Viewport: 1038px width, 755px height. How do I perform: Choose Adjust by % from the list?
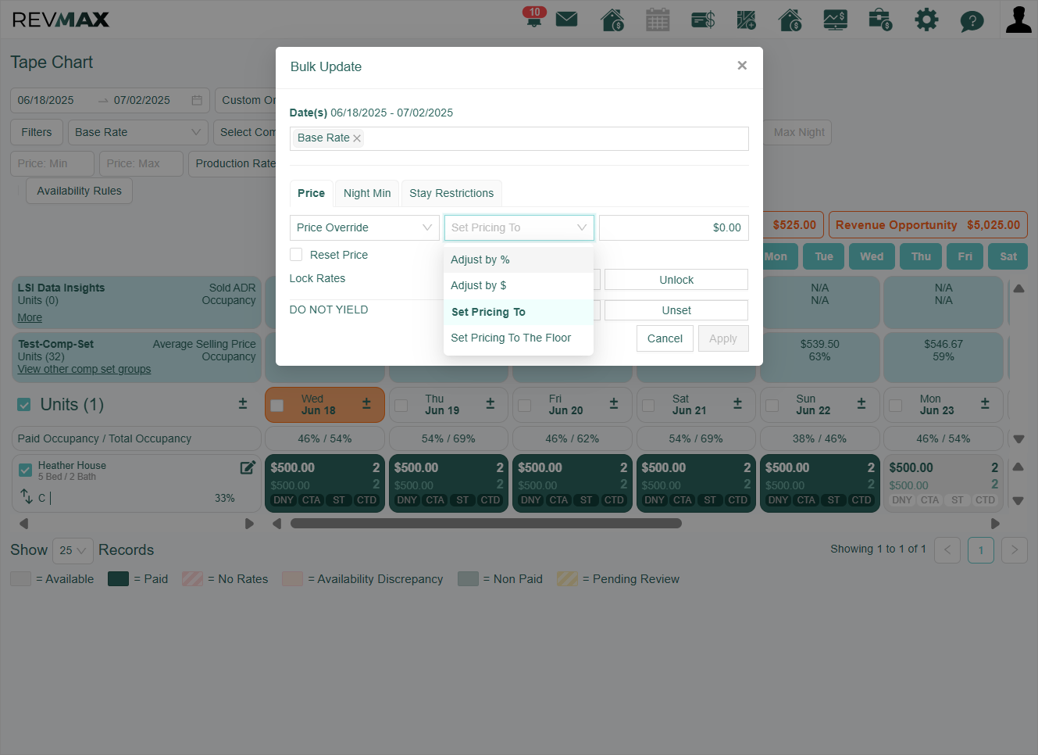click(x=519, y=259)
